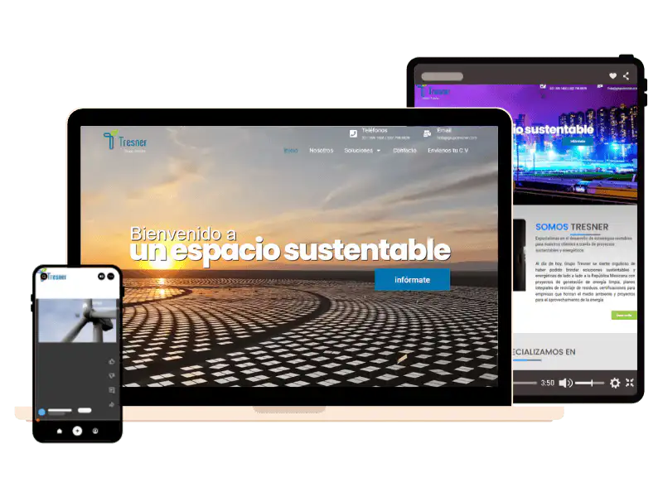Viewport: 663px width, 497px height.
Task: Mute the video with the speaker icon
Action: [565, 383]
